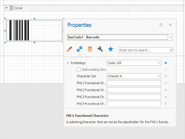Maximize the Properties panel
The image size is (185, 139).
coord(161,25)
